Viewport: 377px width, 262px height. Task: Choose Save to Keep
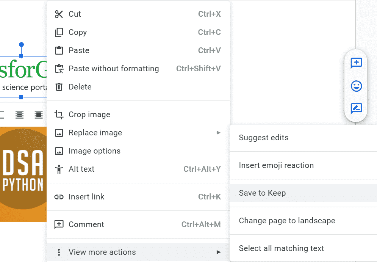262,193
